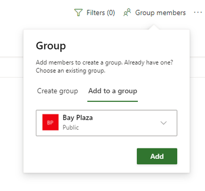
Task: Toggle the Group members panel label
Action: point(160,13)
